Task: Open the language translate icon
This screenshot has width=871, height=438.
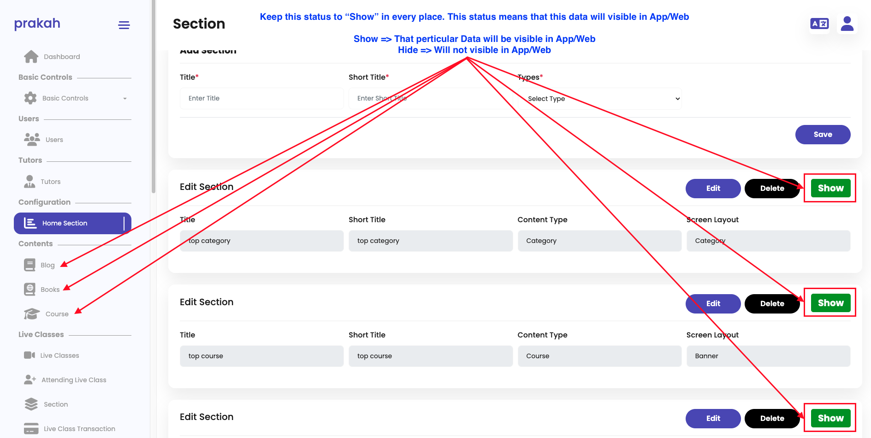Action: [819, 24]
